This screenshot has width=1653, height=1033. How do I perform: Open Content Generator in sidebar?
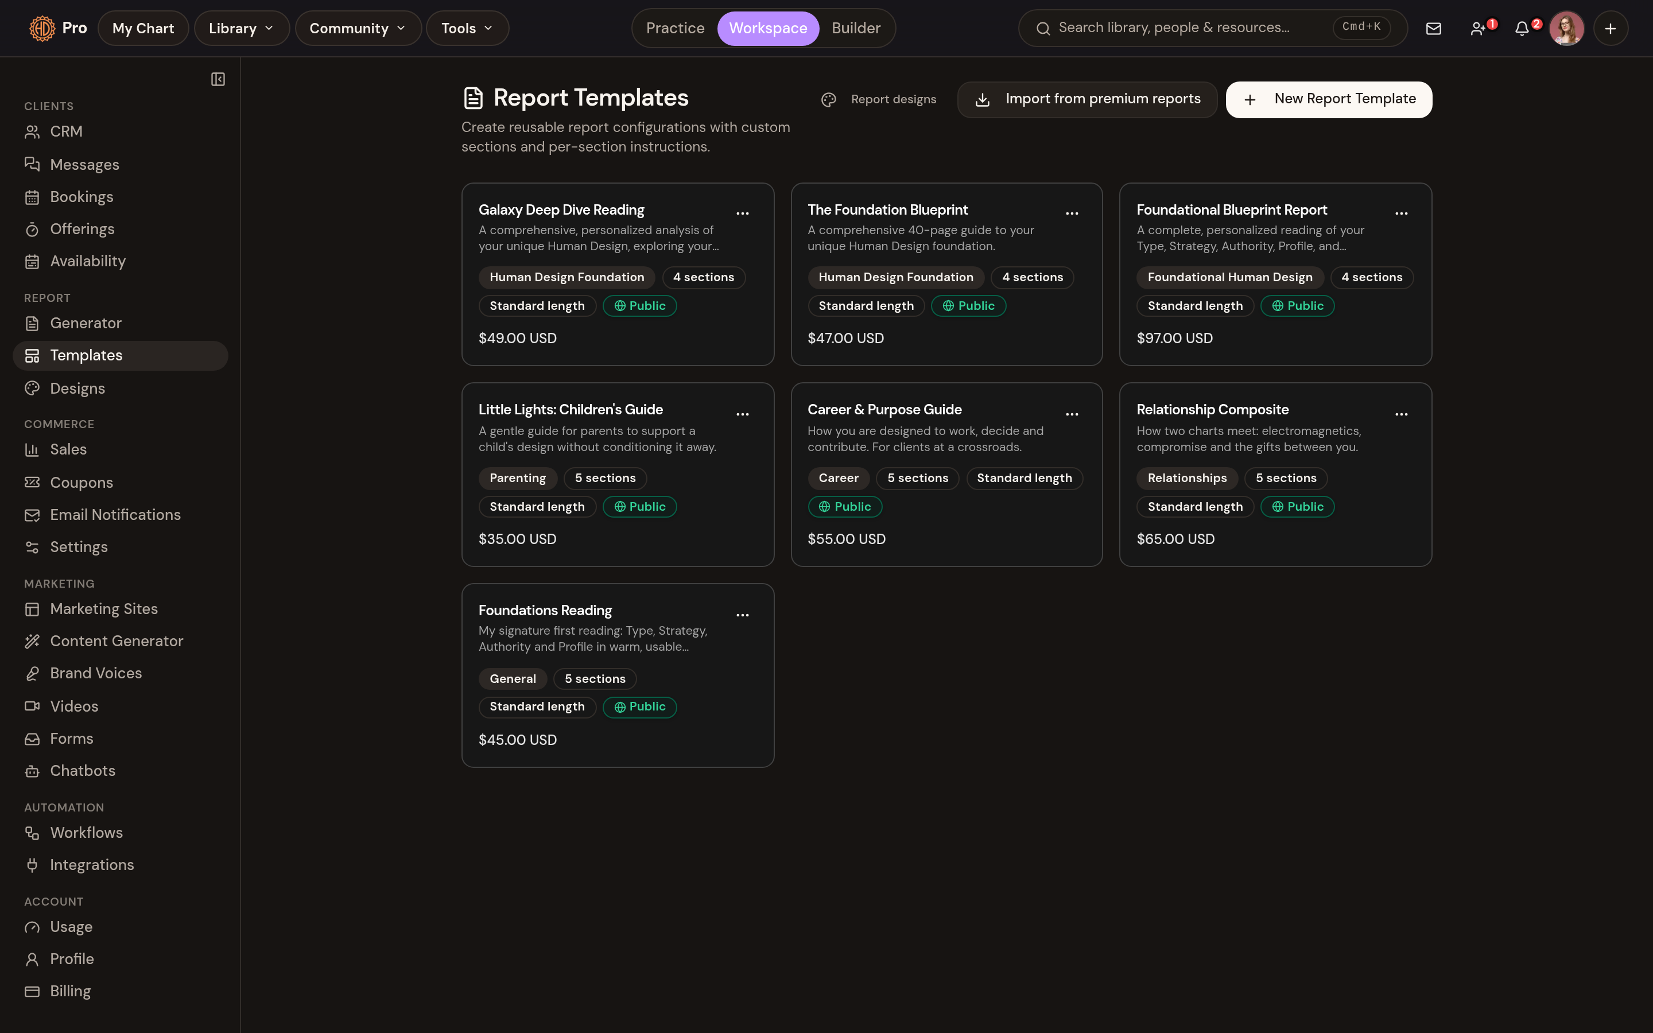click(120, 641)
